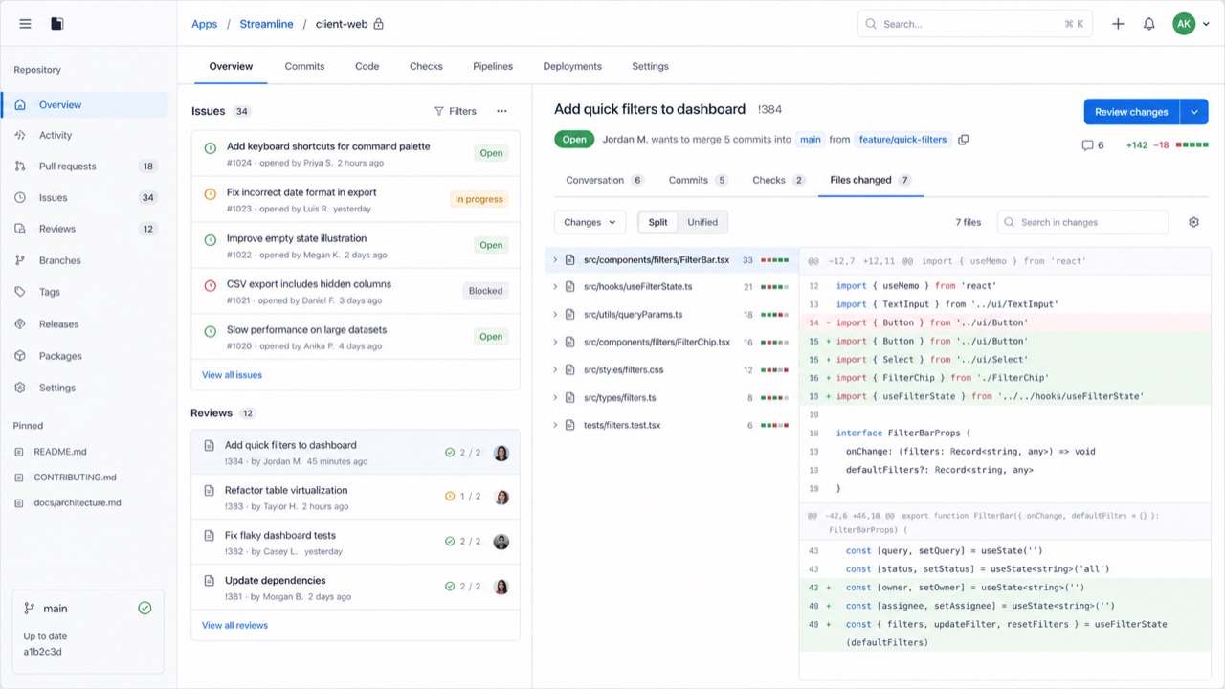Click the main branch status checkmark
The height and width of the screenshot is (689, 1225).
pyautogui.click(x=145, y=608)
